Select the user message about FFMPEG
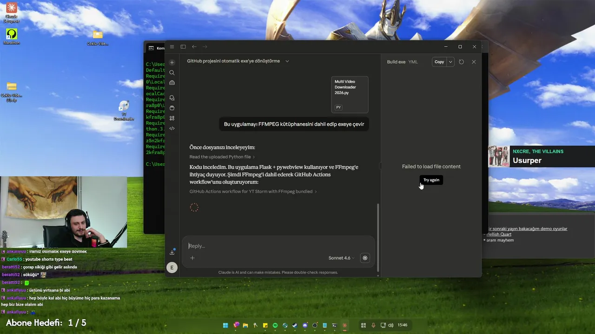Viewport: 595px width, 334px height. pyautogui.click(x=294, y=124)
